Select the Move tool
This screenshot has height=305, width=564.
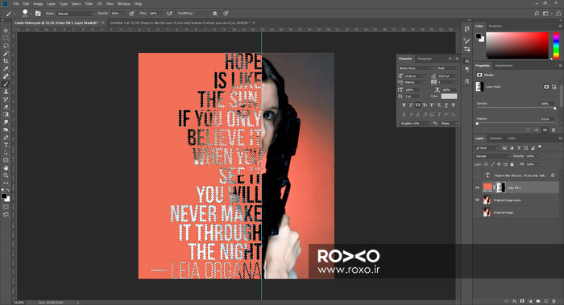click(6, 31)
